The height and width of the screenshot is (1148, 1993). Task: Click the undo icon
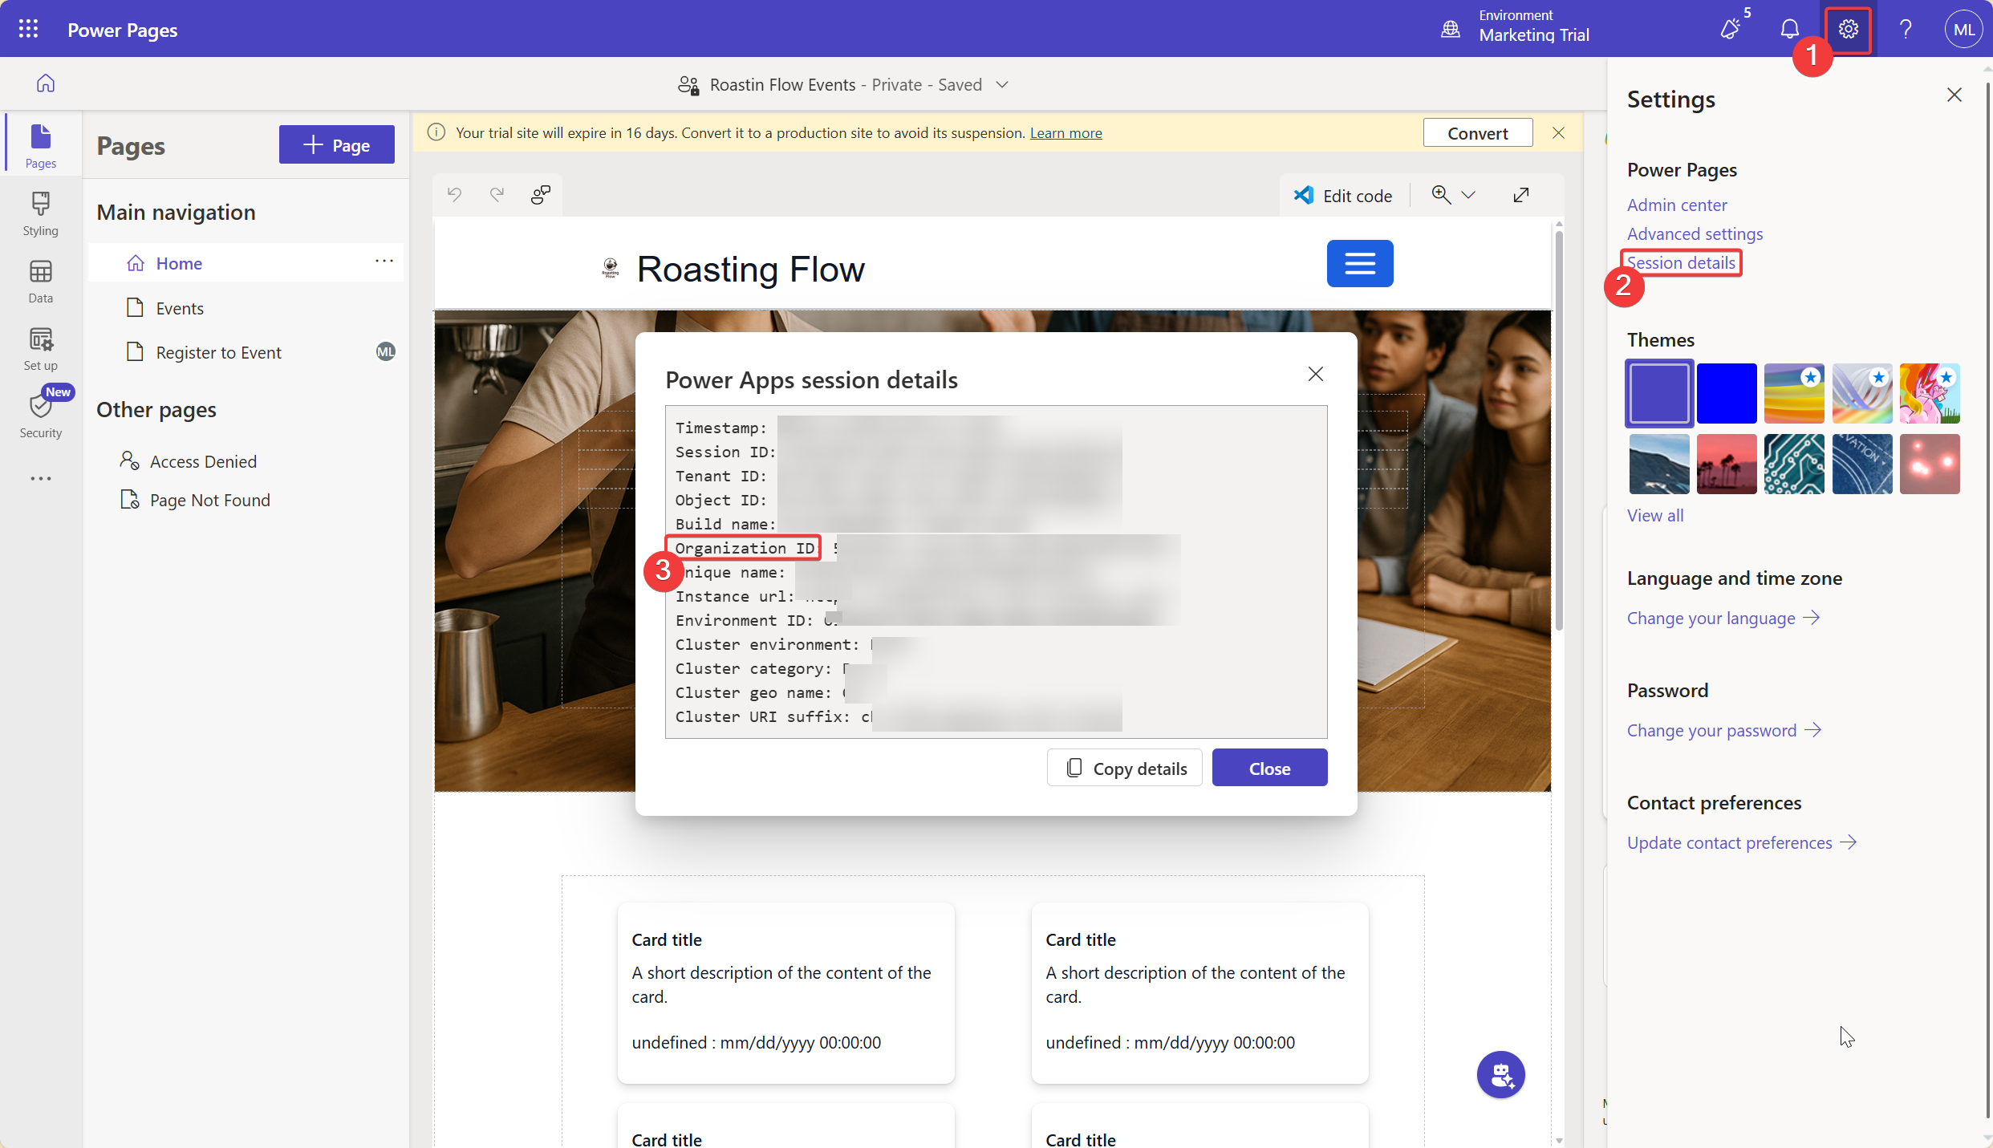453,194
